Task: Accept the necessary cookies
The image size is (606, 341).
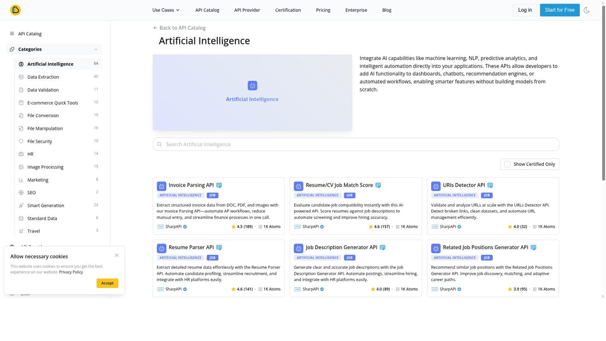Action: point(107,283)
